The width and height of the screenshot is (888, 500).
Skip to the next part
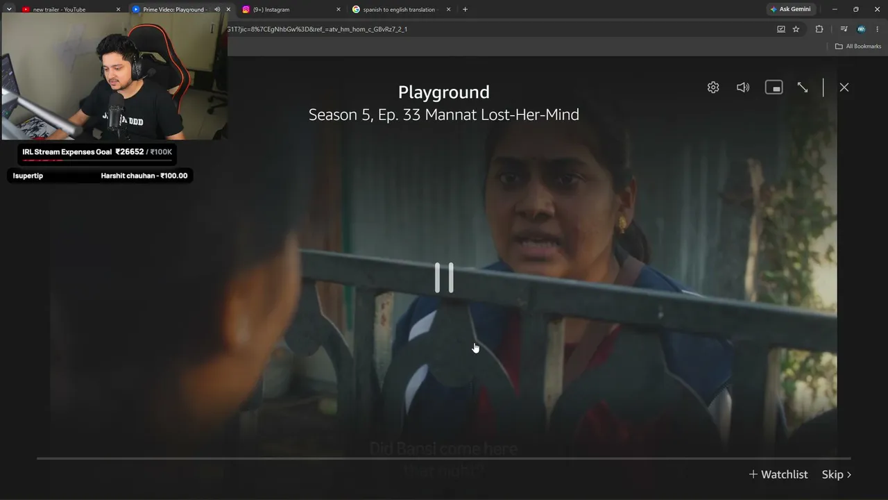click(837, 474)
